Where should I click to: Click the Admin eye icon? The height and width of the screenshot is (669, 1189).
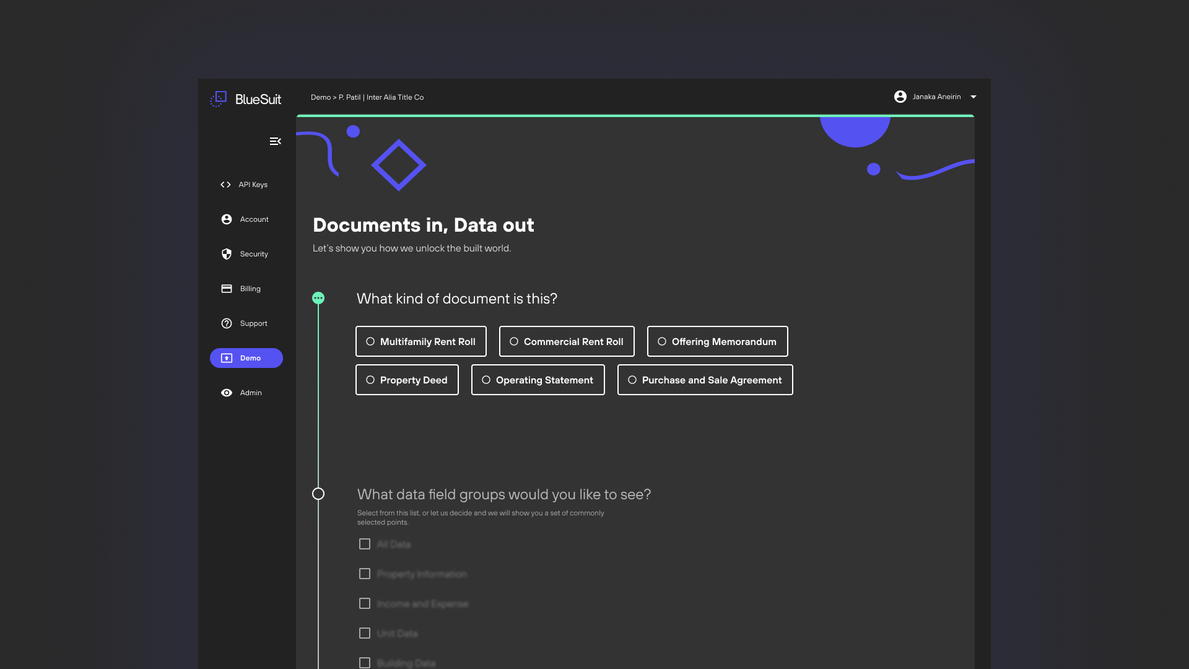[227, 393]
